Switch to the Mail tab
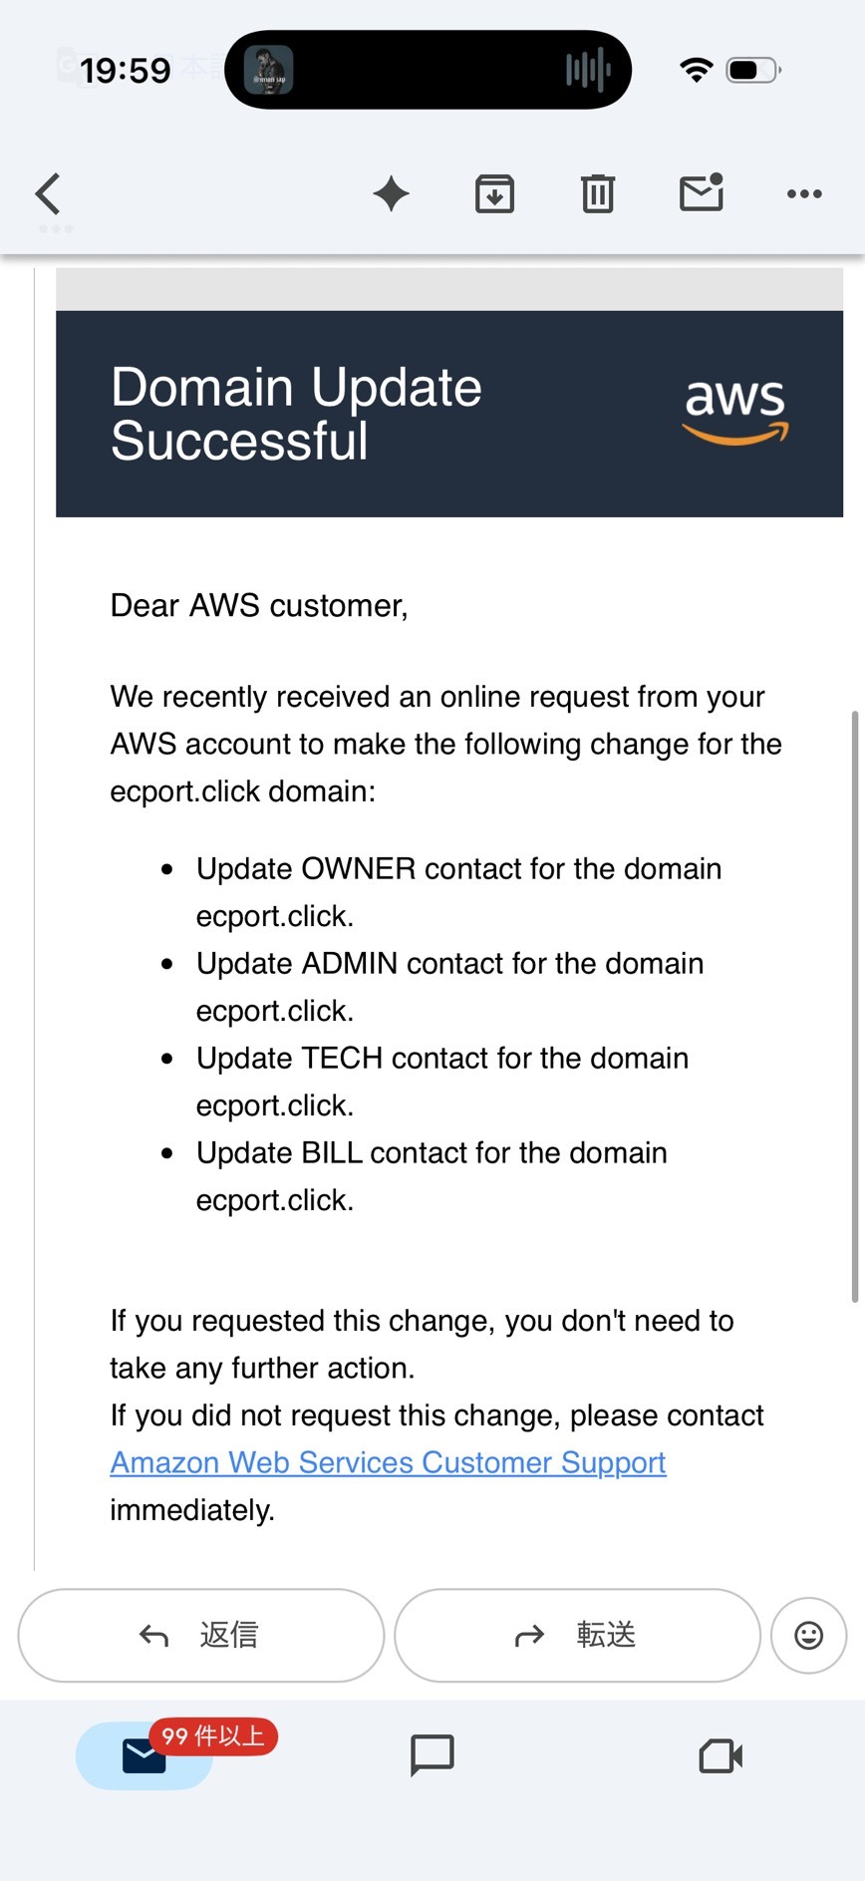865x1881 pixels. tap(144, 1755)
